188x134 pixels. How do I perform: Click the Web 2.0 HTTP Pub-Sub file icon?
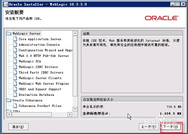click(x=15, y=56)
